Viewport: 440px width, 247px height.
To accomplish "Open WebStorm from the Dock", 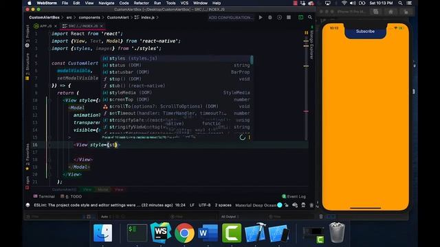I will tap(161, 233).
